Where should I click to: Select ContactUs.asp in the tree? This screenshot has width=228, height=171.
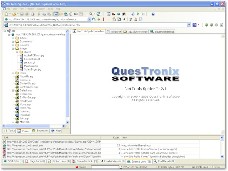(27, 83)
